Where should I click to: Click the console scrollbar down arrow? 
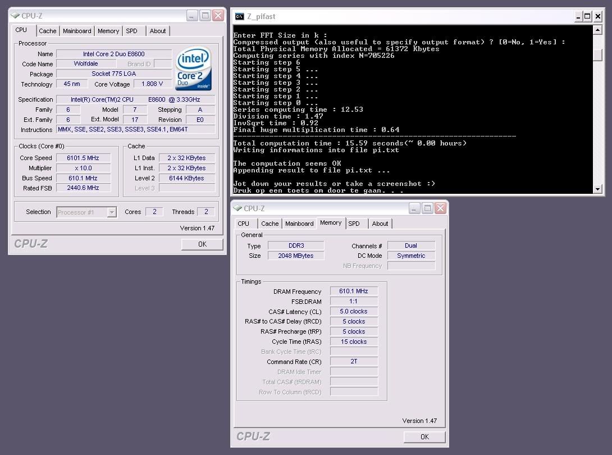click(597, 189)
